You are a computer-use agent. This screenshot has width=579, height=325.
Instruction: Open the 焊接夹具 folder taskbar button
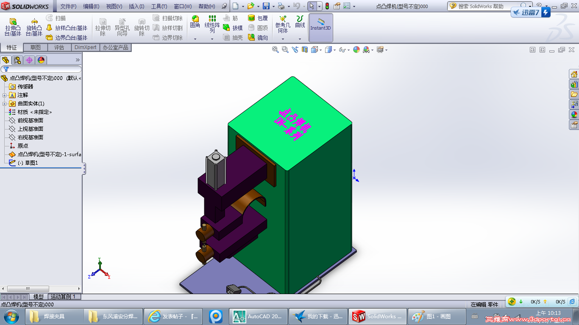tap(55, 316)
